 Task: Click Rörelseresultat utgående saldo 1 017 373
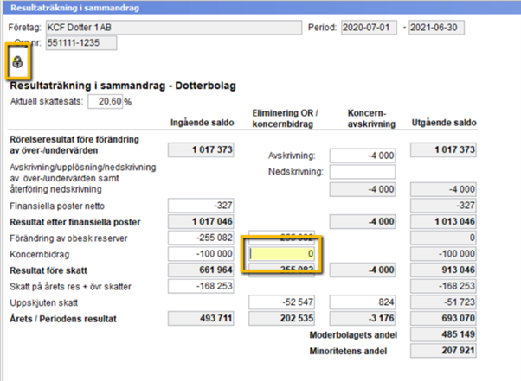(443, 149)
